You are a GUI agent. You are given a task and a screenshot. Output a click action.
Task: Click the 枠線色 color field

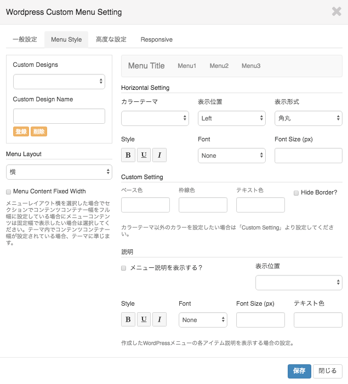[x=203, y=205]
